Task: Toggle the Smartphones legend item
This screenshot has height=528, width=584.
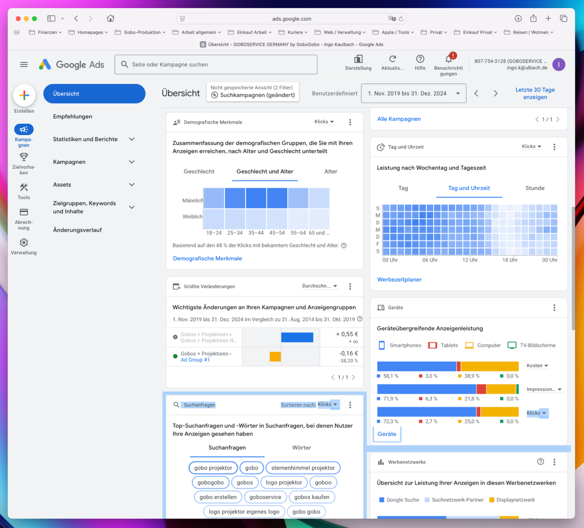Action: click(399, 345)
